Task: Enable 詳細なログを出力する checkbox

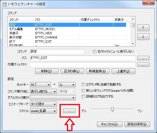Action: [x=83, y=96]
